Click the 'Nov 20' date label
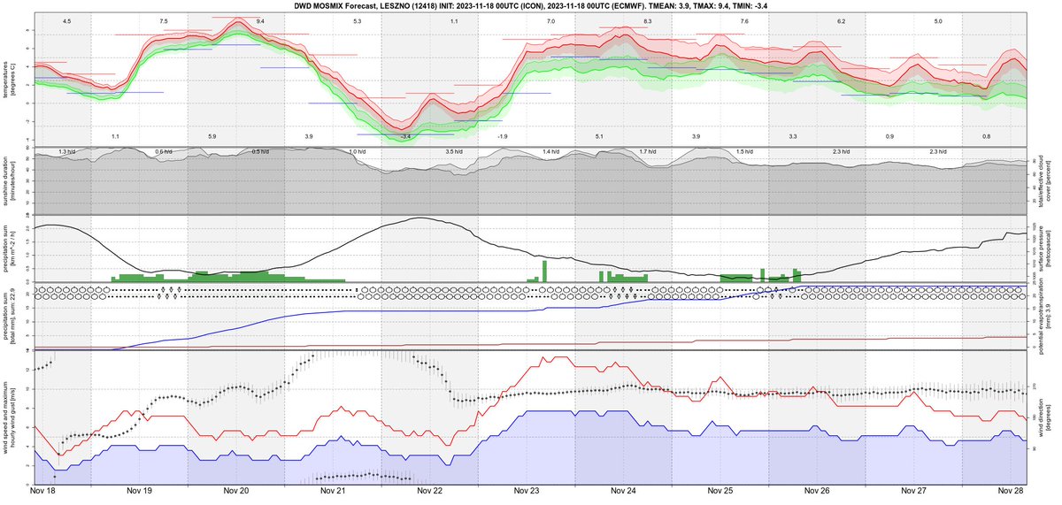Viewport: 1062px width, 505px height. tap(236, 490)
